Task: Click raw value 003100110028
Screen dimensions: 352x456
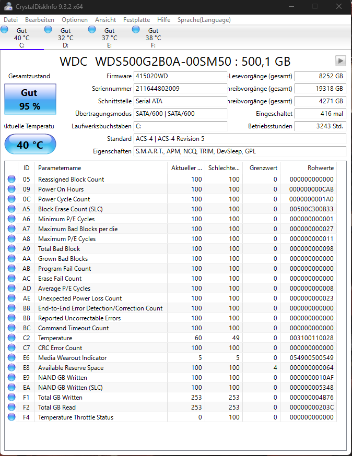Action: [312, 338]
